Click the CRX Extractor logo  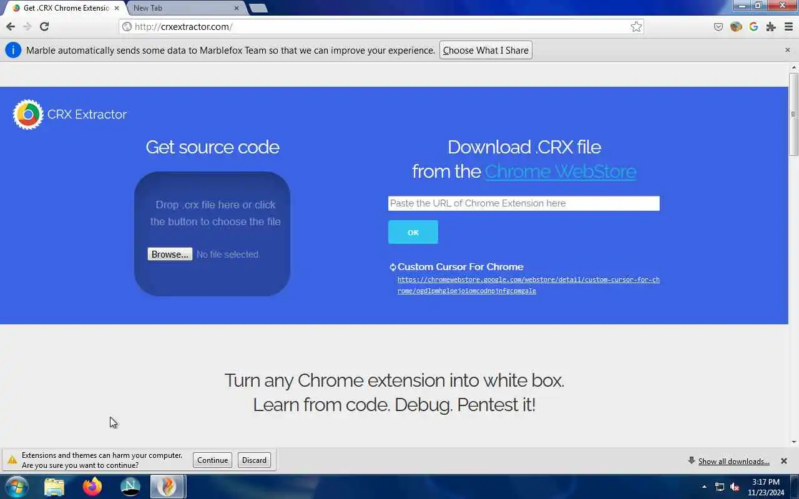[70, 114]
